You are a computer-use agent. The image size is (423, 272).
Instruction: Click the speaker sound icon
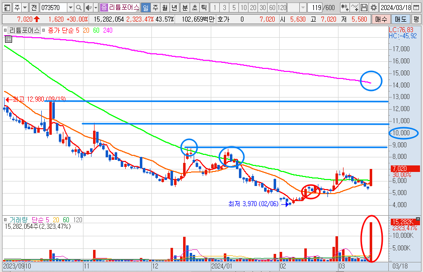pos(89,8)
